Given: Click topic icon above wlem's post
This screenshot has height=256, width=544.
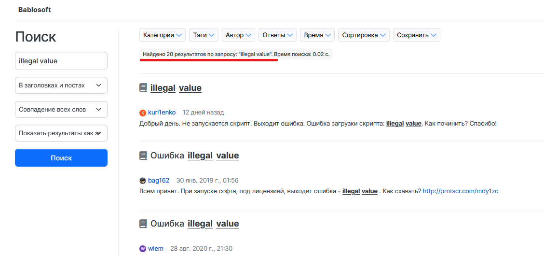Looking at the screenshot, I should tap(143, 224).
